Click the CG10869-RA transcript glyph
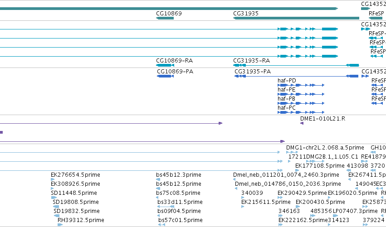 point(165,65)
